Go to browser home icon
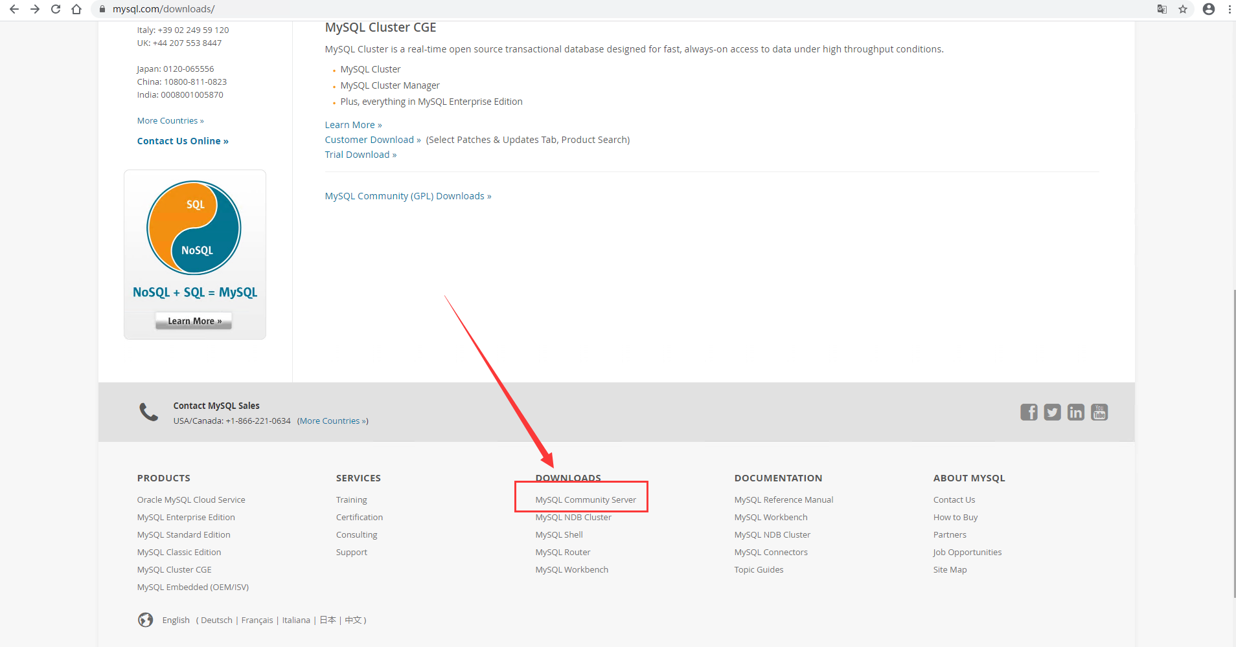Image resolution: width=1236 pixels, height=647 pixels. [76, 9]
